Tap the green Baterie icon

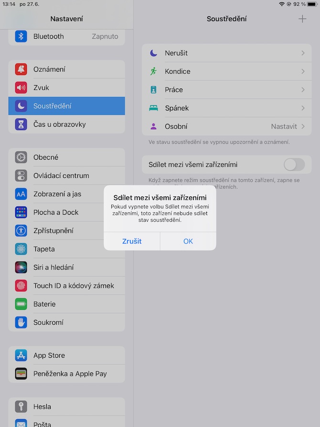(21, 304)
